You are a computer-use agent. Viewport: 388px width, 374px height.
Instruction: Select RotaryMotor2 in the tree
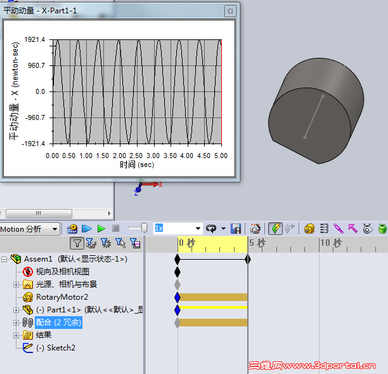[x=62, y=297]
